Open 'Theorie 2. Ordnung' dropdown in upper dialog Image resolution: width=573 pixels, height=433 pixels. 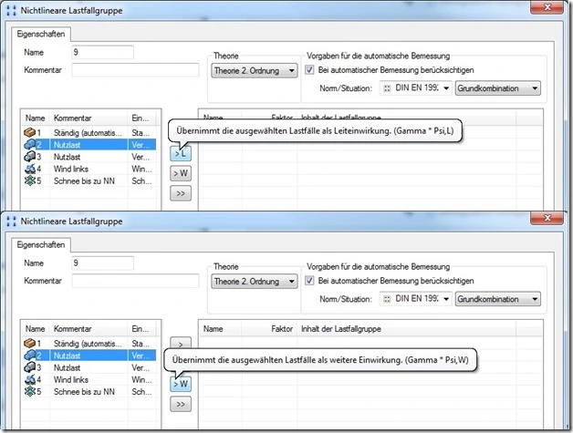tap(254, 70)
